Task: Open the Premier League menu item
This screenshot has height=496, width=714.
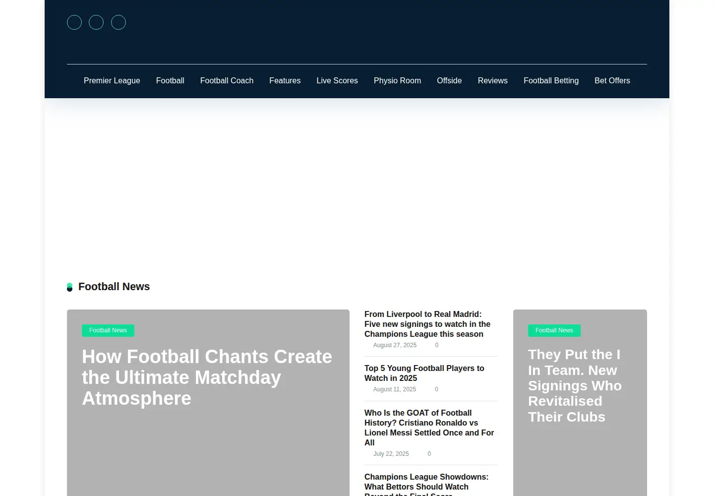Action: pos(112,81)
